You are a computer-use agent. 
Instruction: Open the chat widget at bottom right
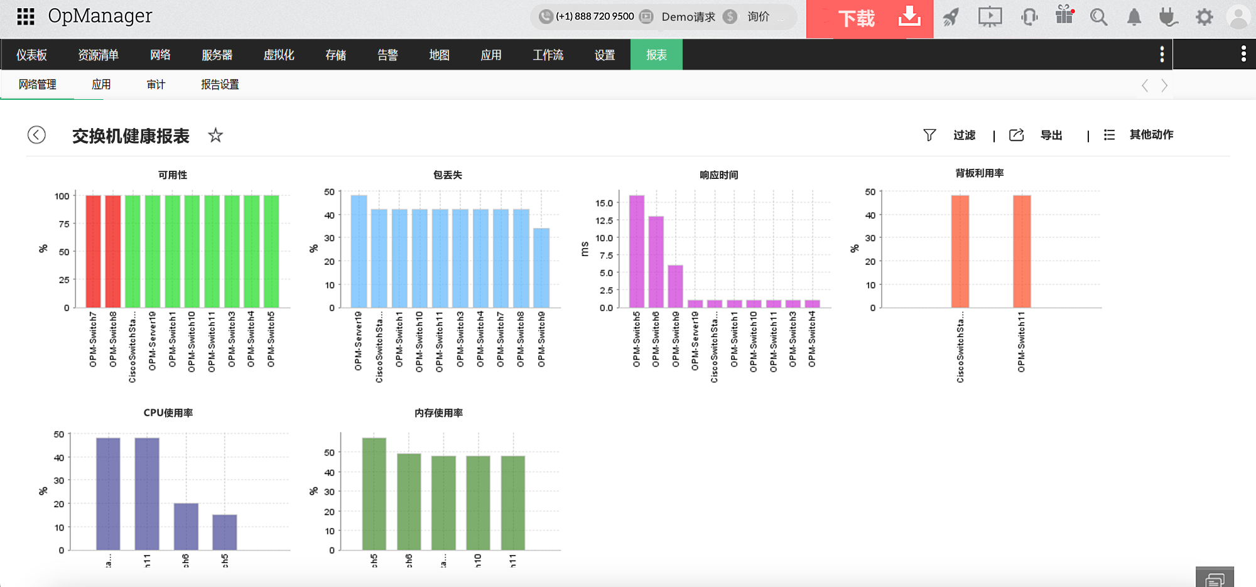[x=1215, y=578]
